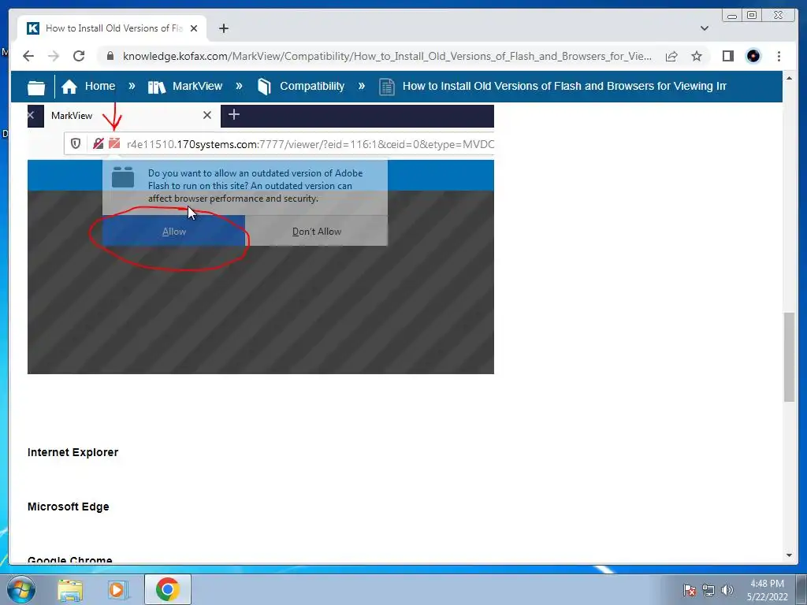Share this page via share icon
Viewport: 807px width, 605px height.
click(x=671, y=56)
